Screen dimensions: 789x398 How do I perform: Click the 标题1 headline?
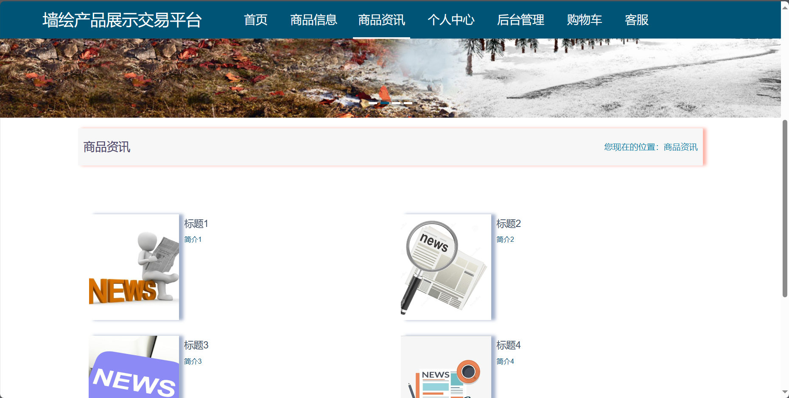point(196,224)
